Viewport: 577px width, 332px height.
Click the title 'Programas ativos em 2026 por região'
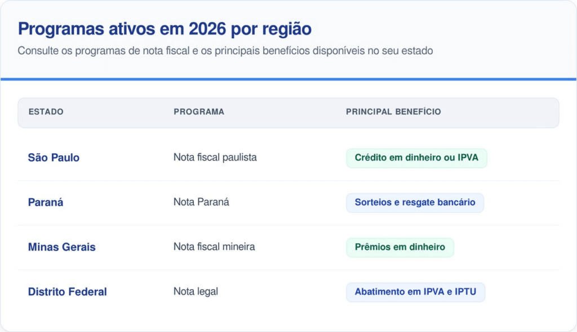[165, 29]
